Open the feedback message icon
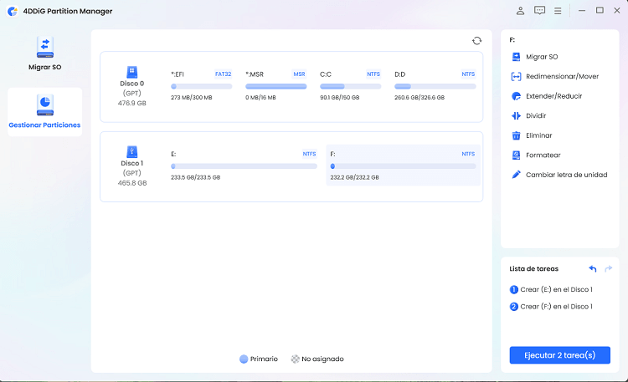The image size is (628, 382). click(x=539, y=10)
